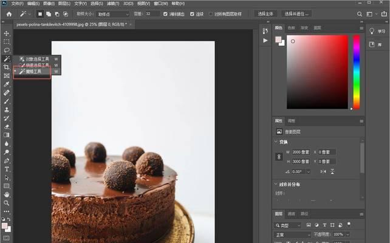
Task: Open the blend mode dropdown
Action: pos(293,234)
